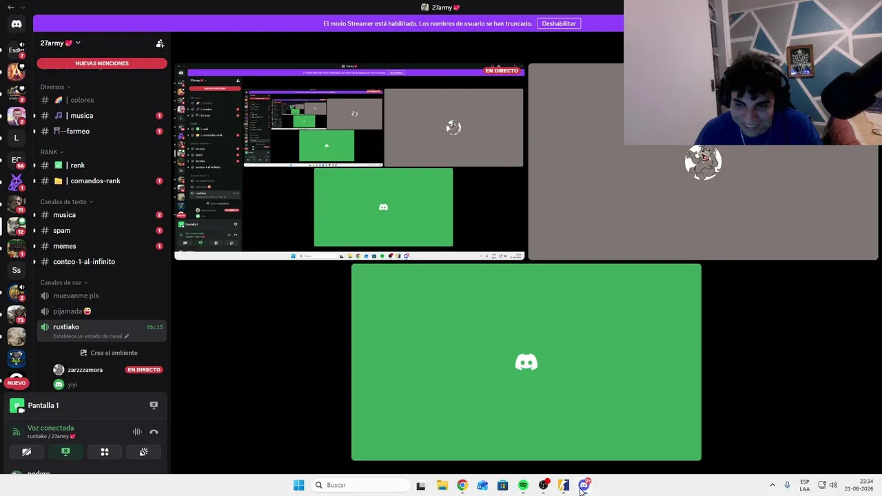Toggle screen sharing button in voice panel
The width and height of the screenshot is (882, 496).
click(x=65, y=452)
